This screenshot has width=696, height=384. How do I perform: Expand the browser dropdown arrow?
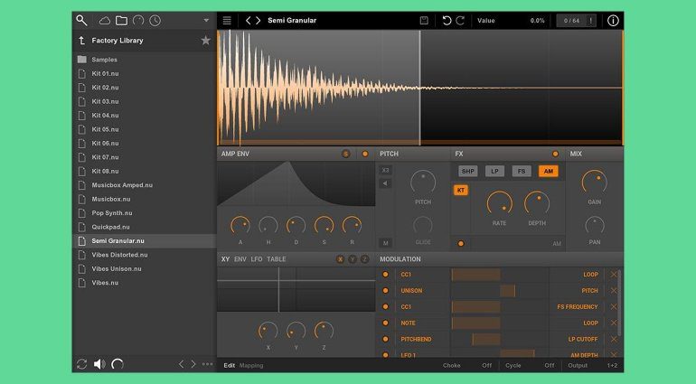coord(205,20)
